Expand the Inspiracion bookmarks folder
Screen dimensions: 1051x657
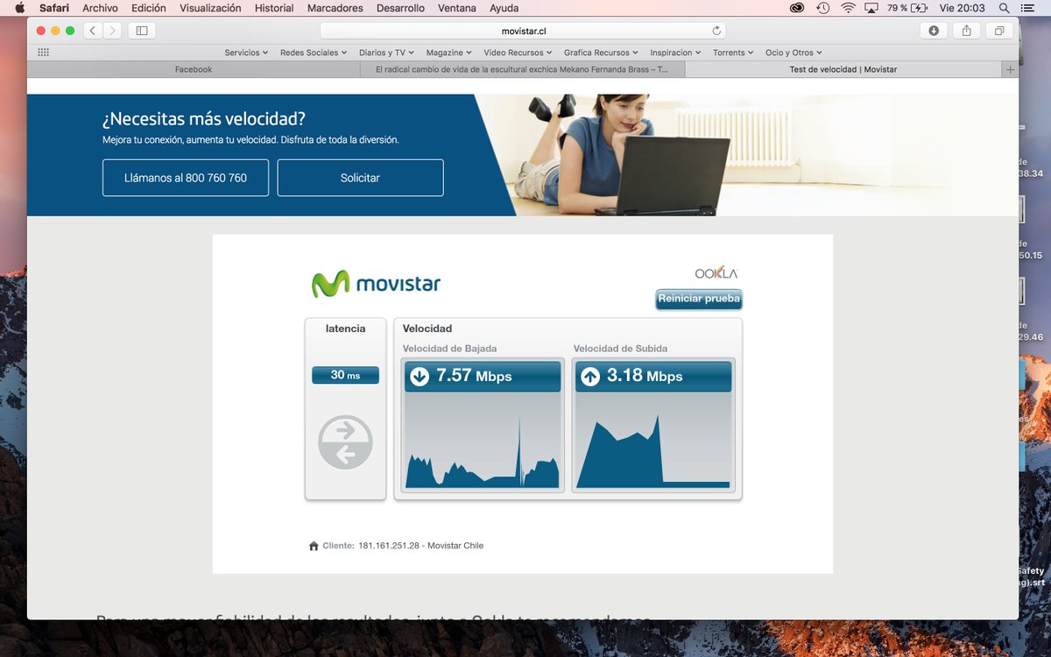pos(675,53)
